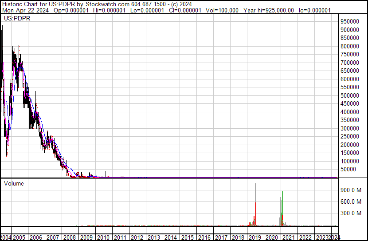Select the 2011 year on the timeline
The image size is (368, 241).
(120, 238)
